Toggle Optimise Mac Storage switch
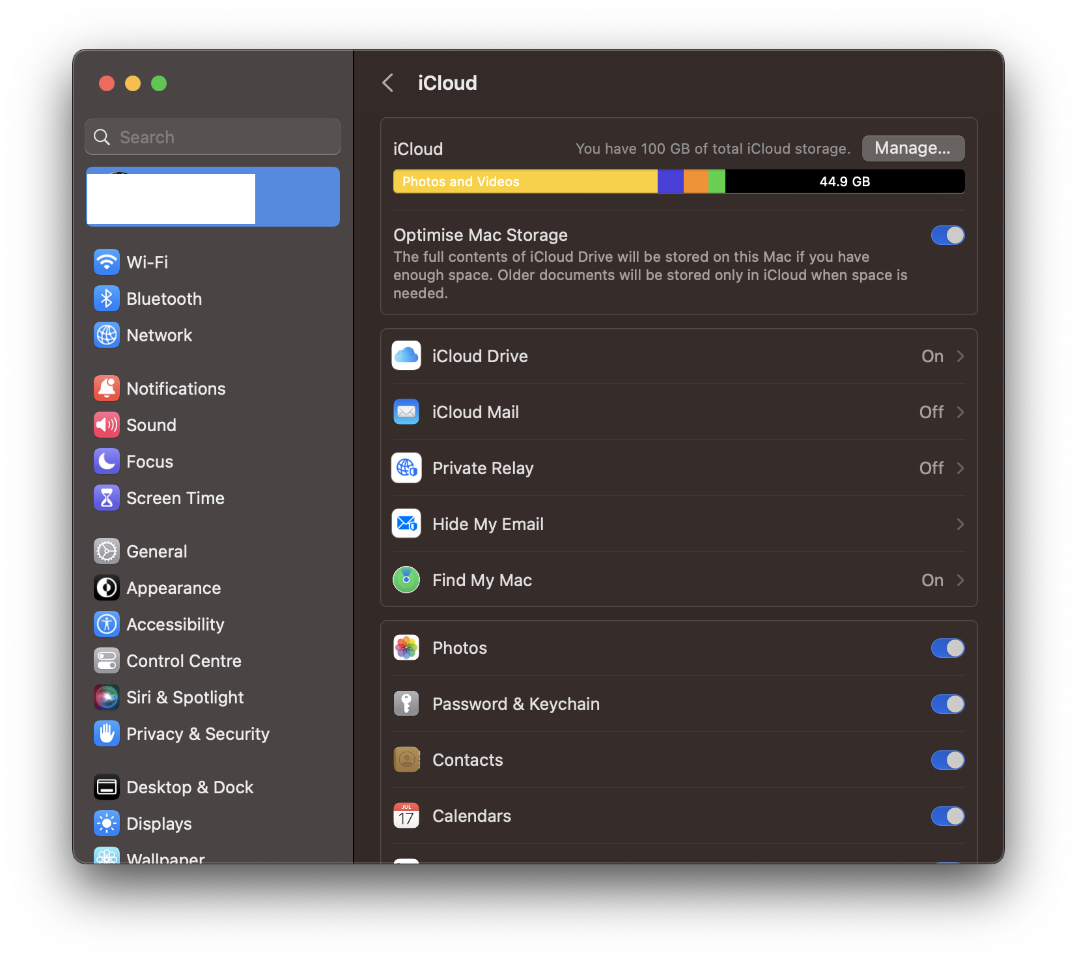 (947, 235)
